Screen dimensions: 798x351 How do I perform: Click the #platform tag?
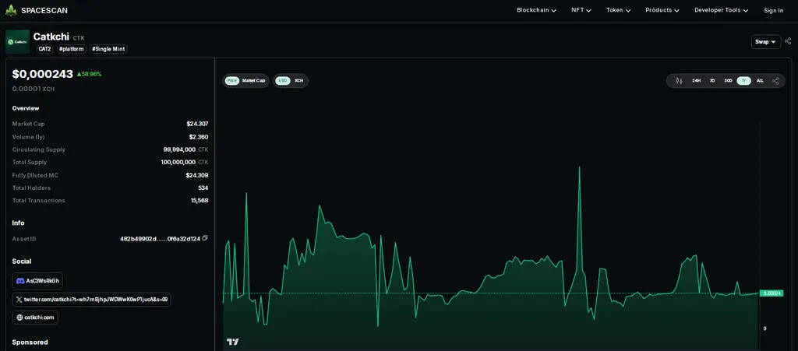(x=72, y=49)
